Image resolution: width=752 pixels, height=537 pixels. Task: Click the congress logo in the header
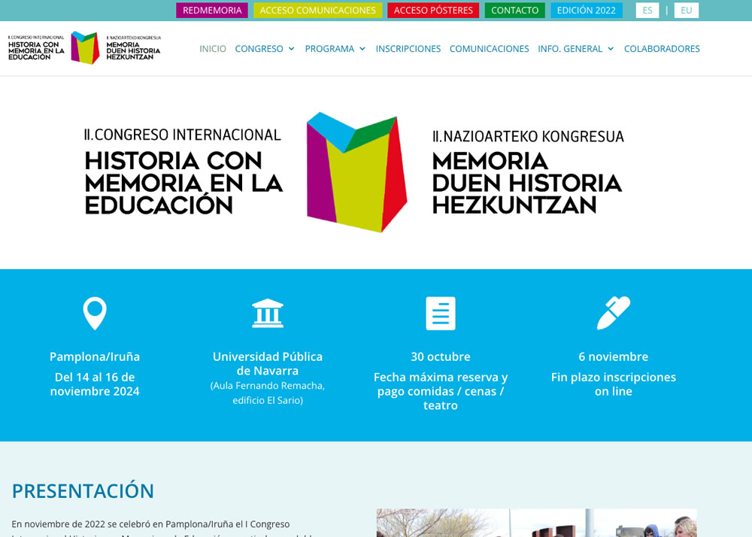84,48
